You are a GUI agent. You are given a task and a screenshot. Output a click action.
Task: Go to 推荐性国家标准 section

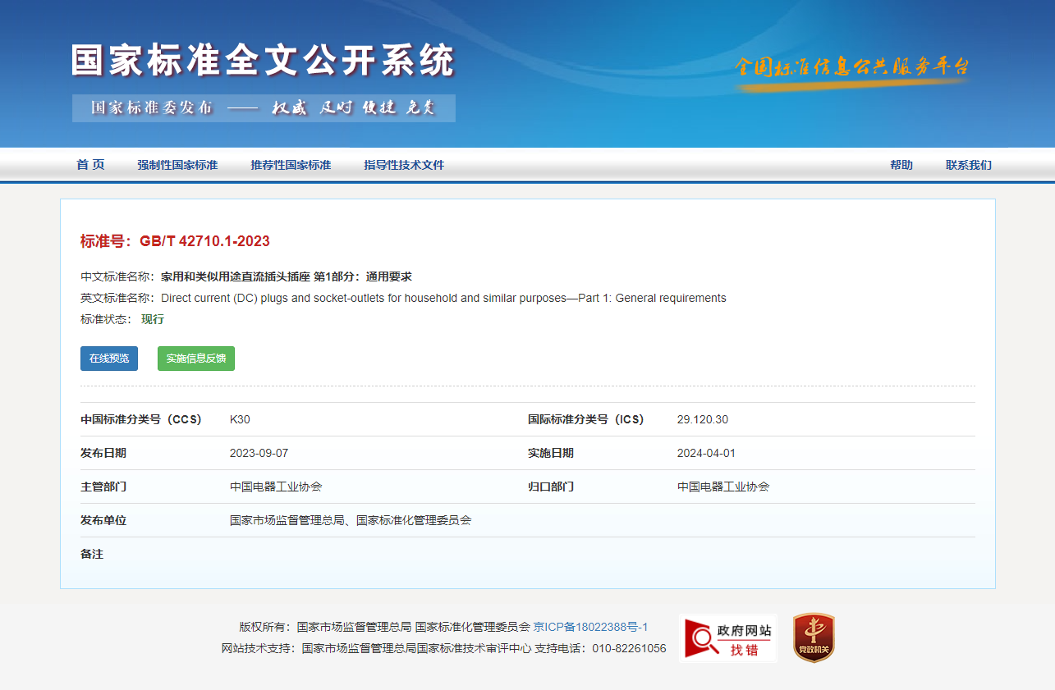point(291,165)
